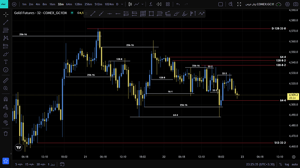Open the quick search icon
Image resolution: width=300 pixels, height=168 pixels.
click(231, 4)
